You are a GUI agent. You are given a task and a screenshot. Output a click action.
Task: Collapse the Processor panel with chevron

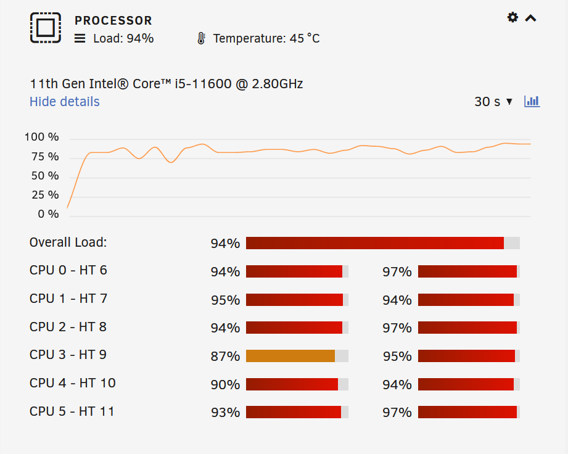click(x=531, y=18)
